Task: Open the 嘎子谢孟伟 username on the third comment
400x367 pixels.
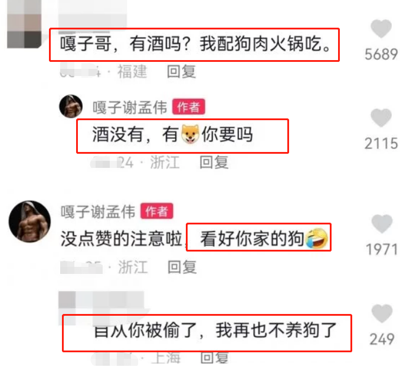Action: tap(98, 211)
